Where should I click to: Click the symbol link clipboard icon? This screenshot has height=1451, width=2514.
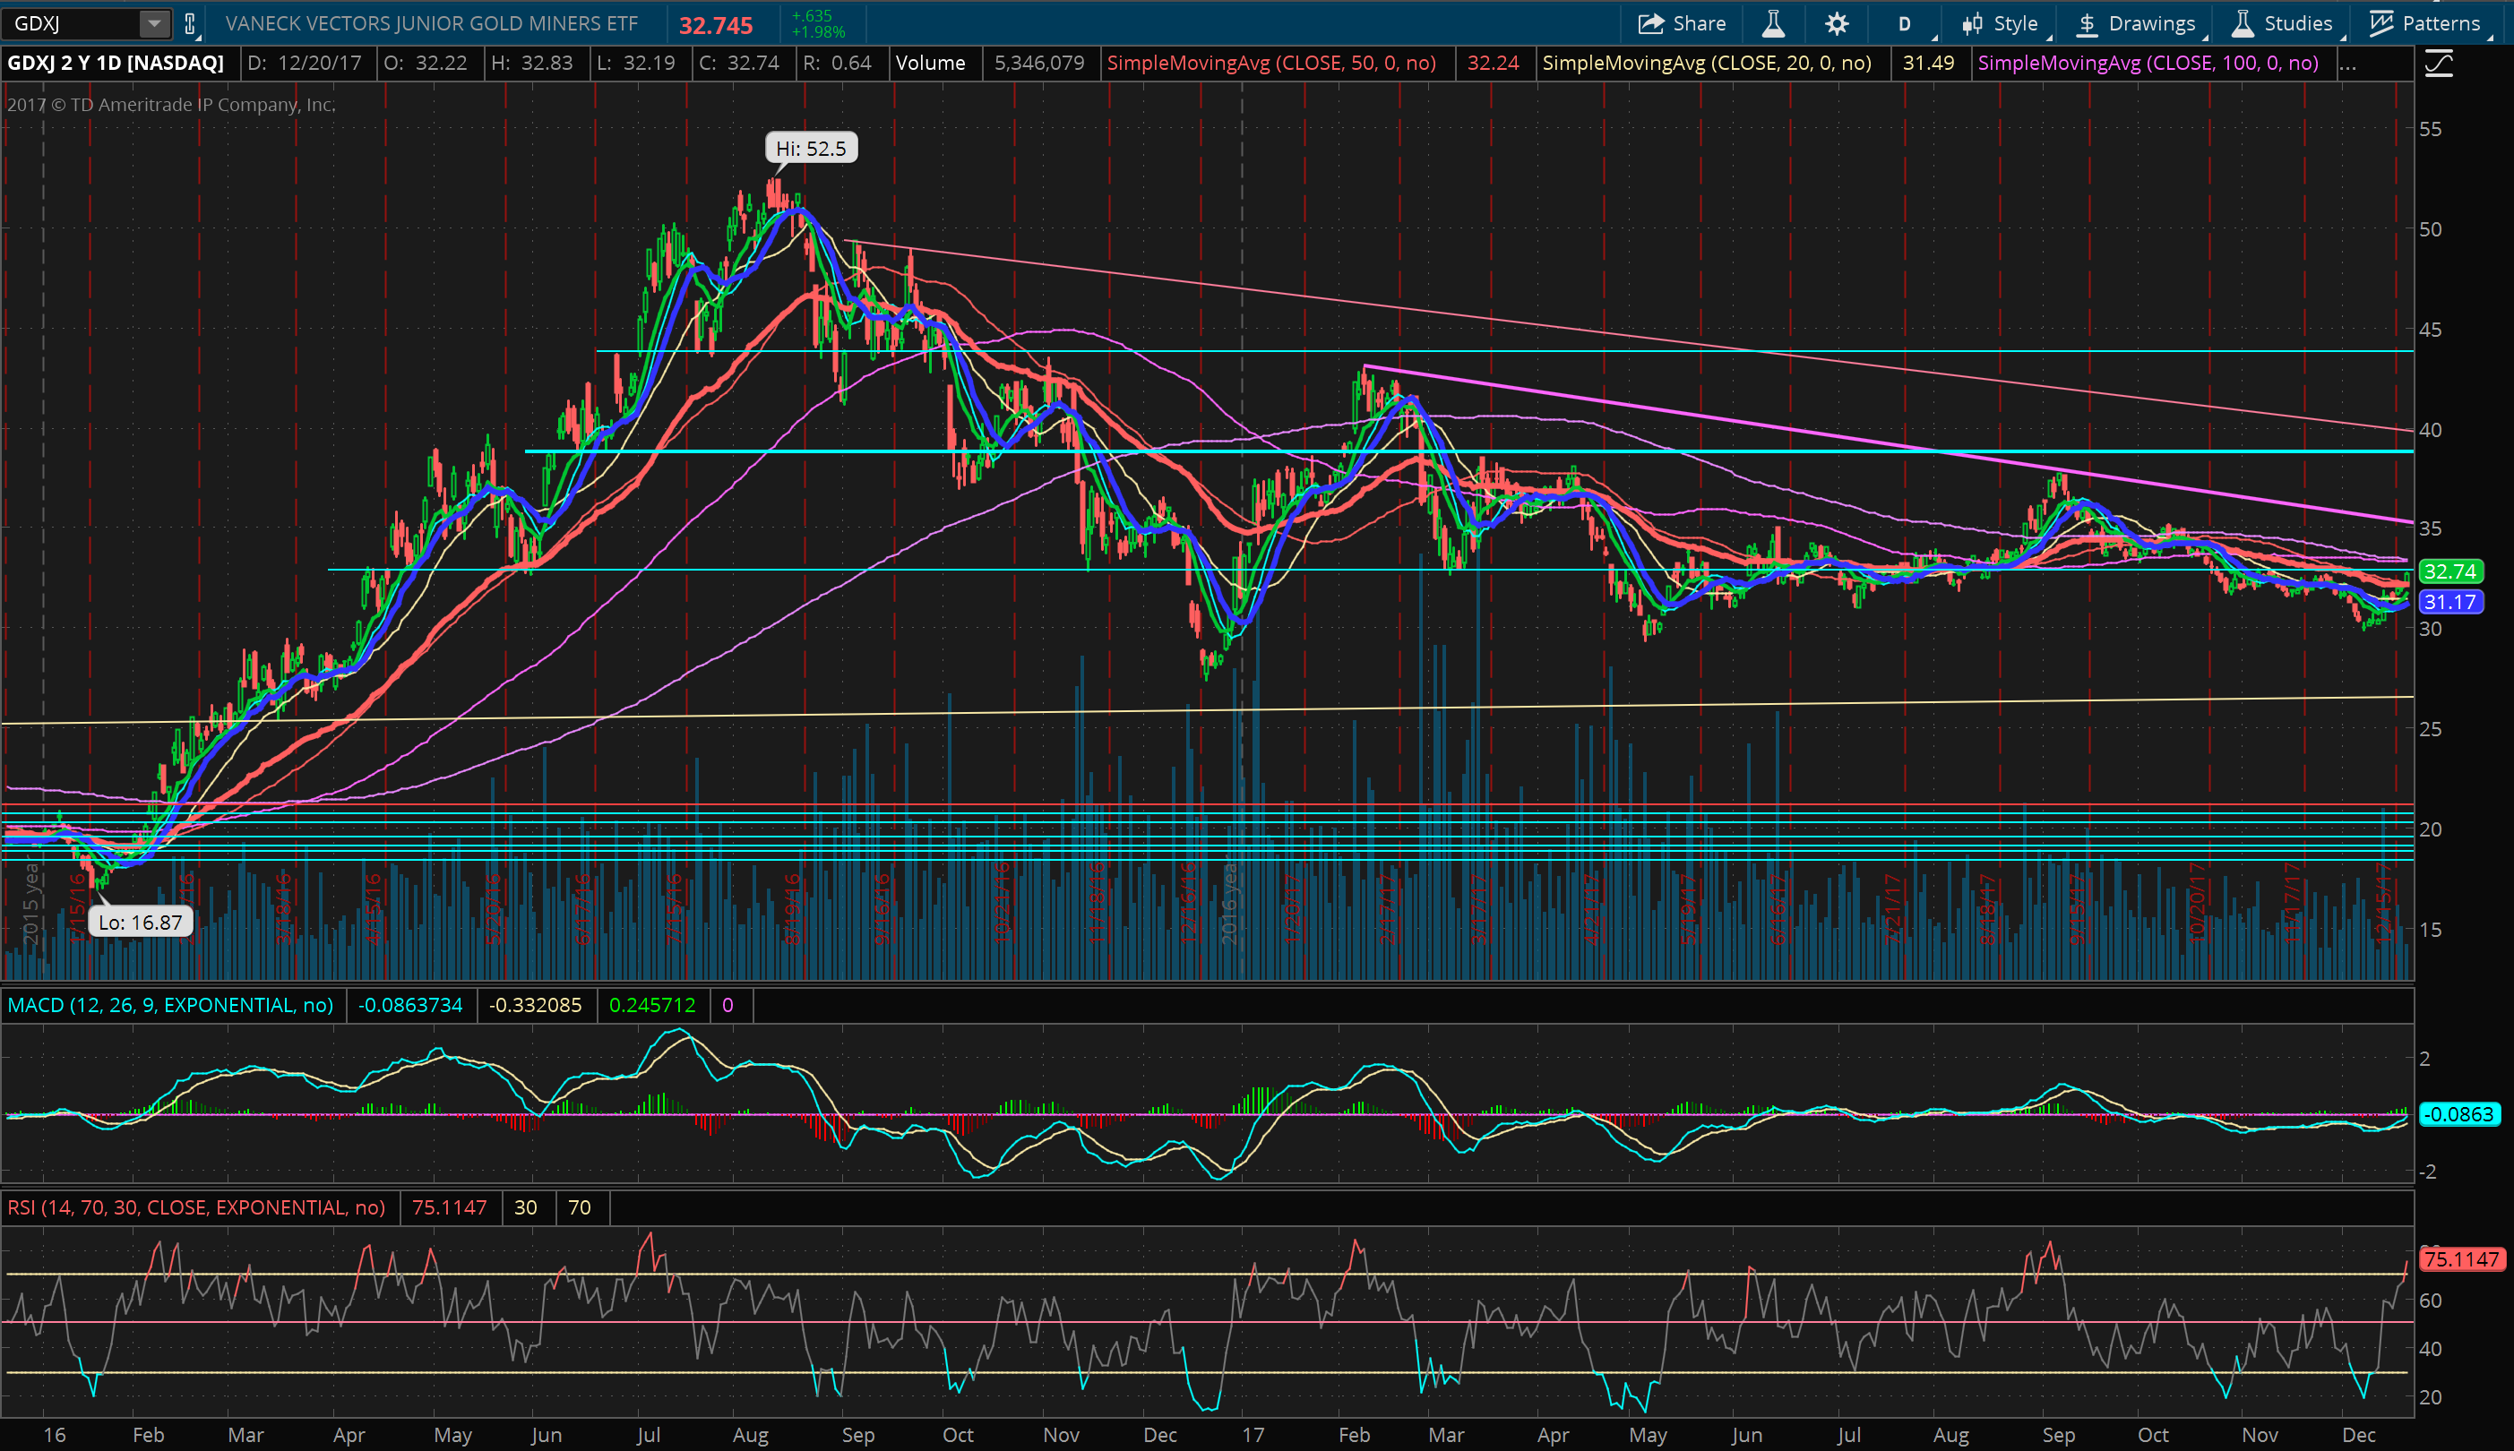tap(189, 23)
